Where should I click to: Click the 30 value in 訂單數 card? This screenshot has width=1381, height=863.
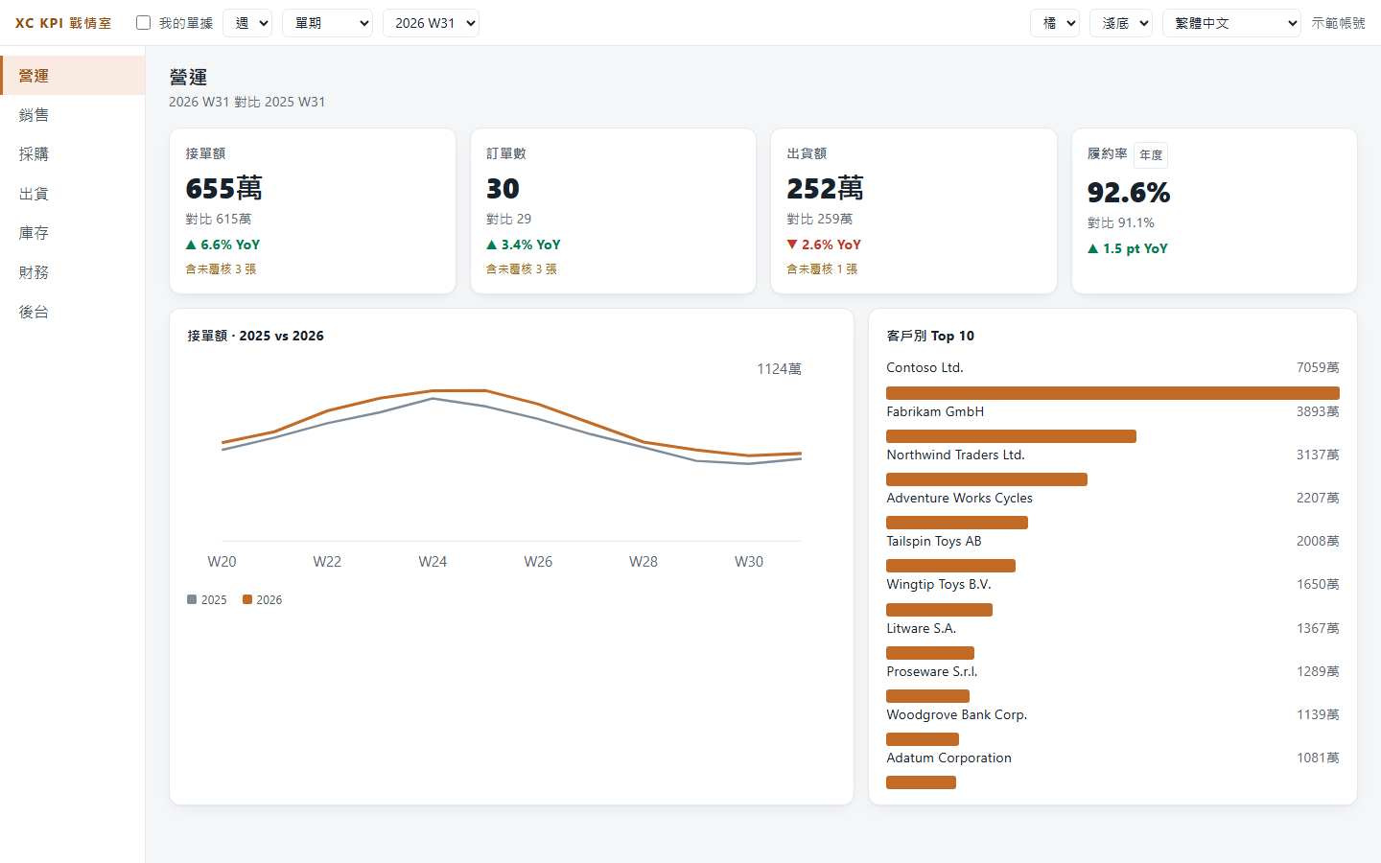pos(503,189)
